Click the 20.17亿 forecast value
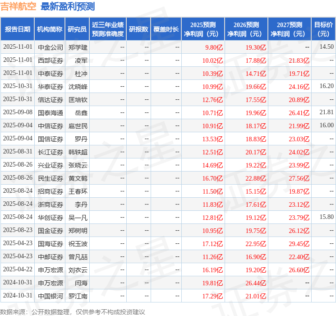Image resolution: width=336 pixels, height=316 pixels. (x=256, y=152)
